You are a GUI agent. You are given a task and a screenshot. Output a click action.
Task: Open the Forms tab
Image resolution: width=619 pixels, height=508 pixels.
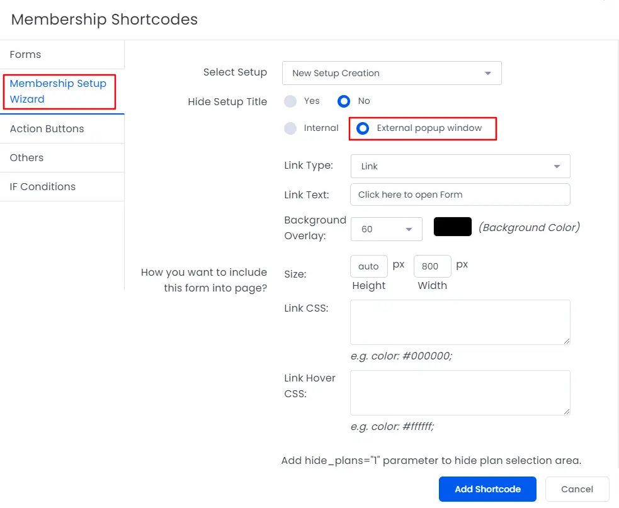(62, 55)
